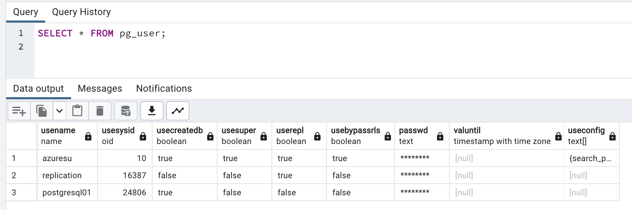The image size is (632, 210).
Task: Click the Delete rows trash icon
Action: click(100, 111)
